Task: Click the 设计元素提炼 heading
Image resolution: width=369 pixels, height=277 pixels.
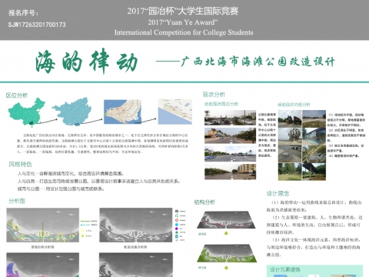Action: 285,269
